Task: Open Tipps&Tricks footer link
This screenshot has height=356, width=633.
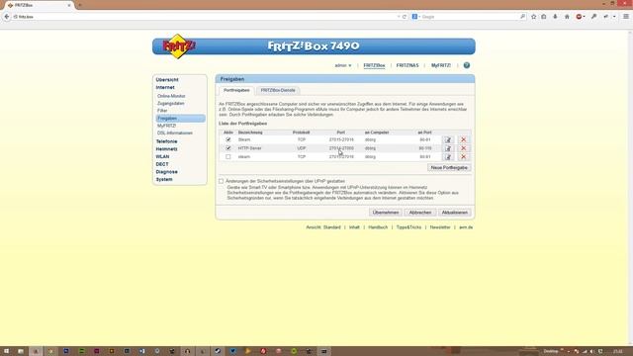Action: [x=408, y=227]
